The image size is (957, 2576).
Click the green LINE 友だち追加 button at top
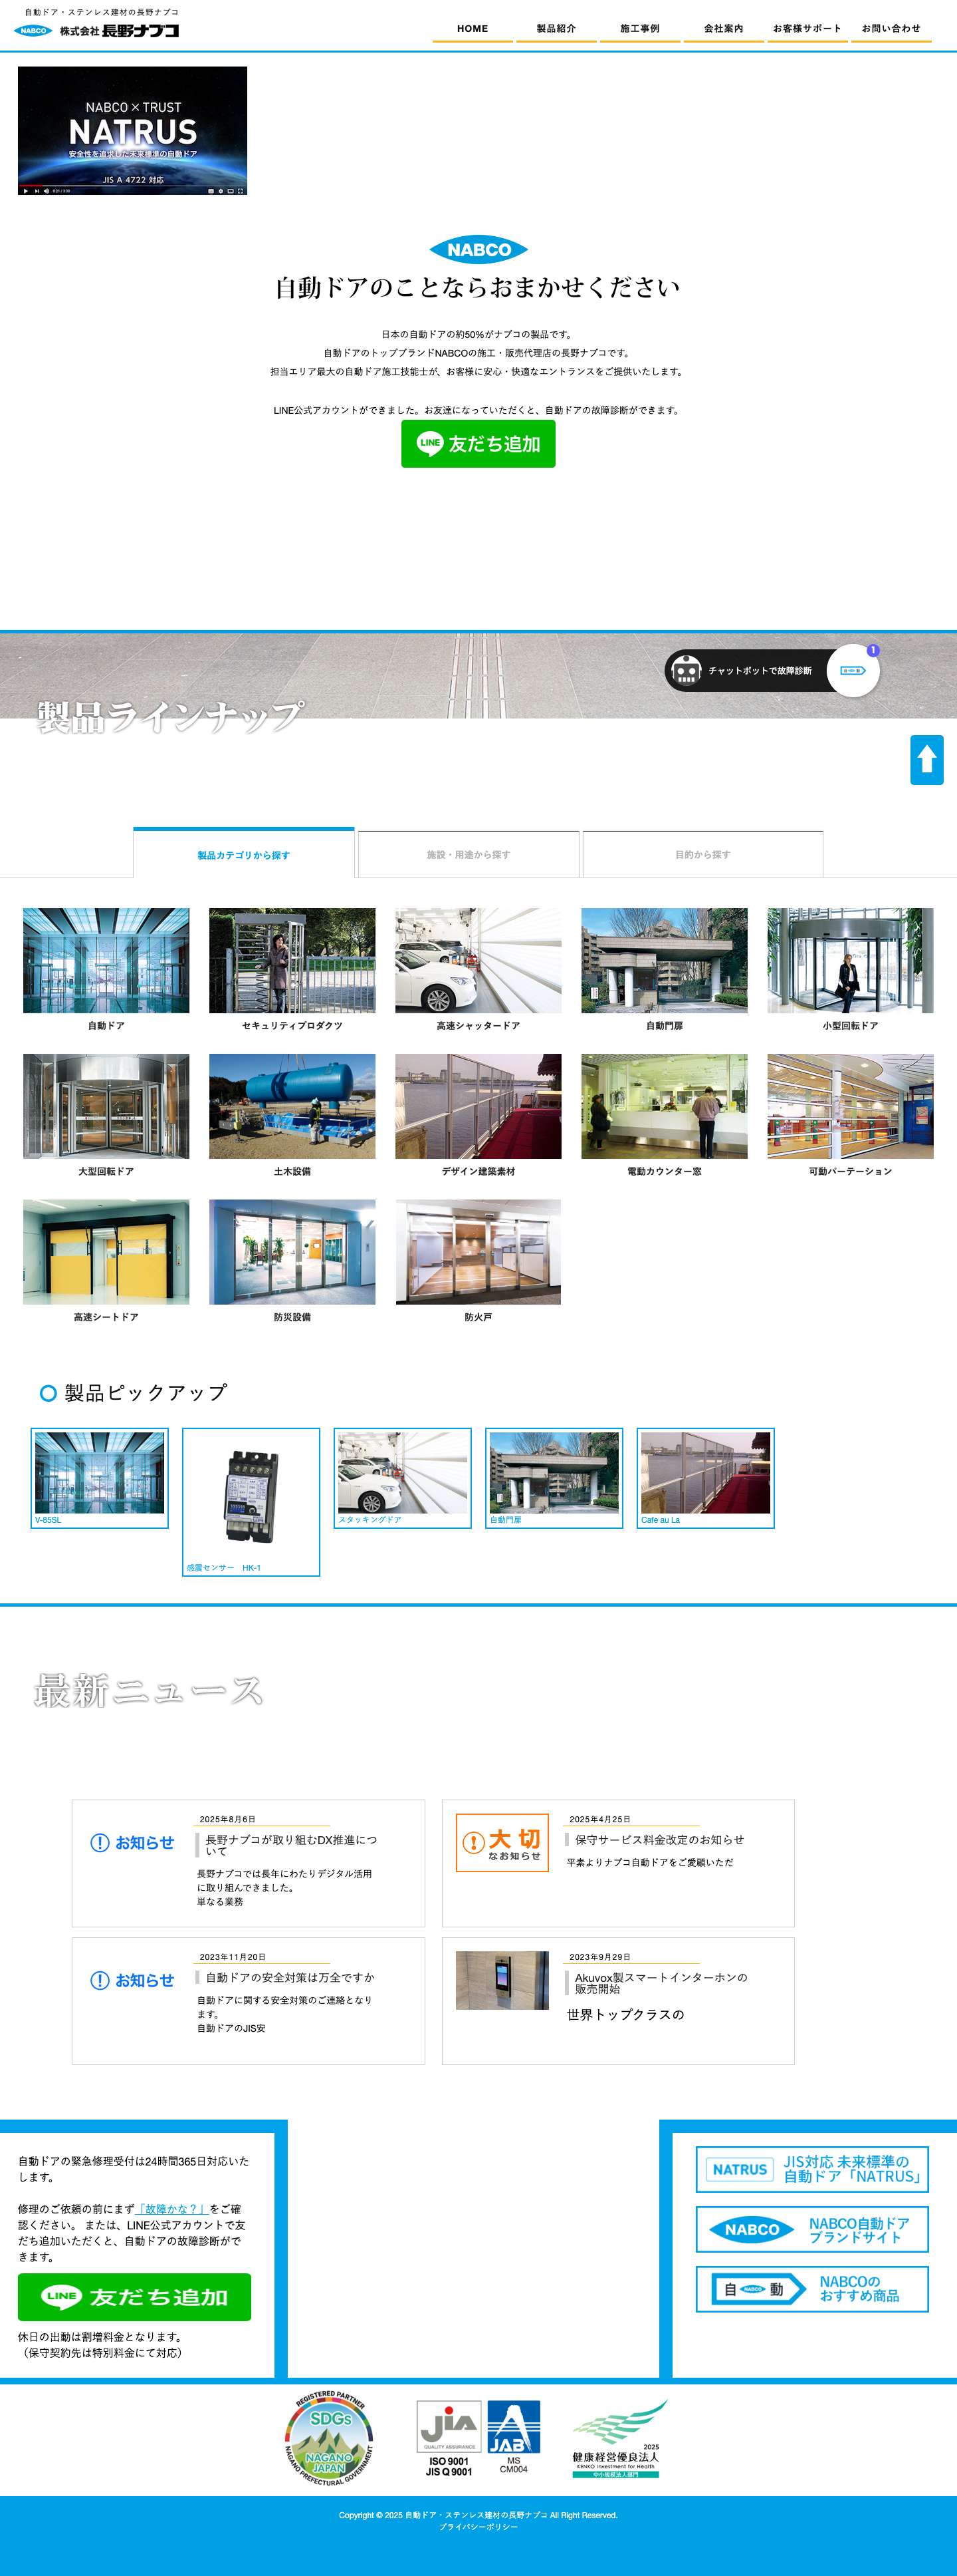coord(478,443)
